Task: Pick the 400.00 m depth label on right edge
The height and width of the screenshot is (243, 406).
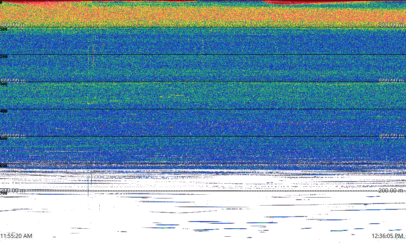Action: (391, 136)
